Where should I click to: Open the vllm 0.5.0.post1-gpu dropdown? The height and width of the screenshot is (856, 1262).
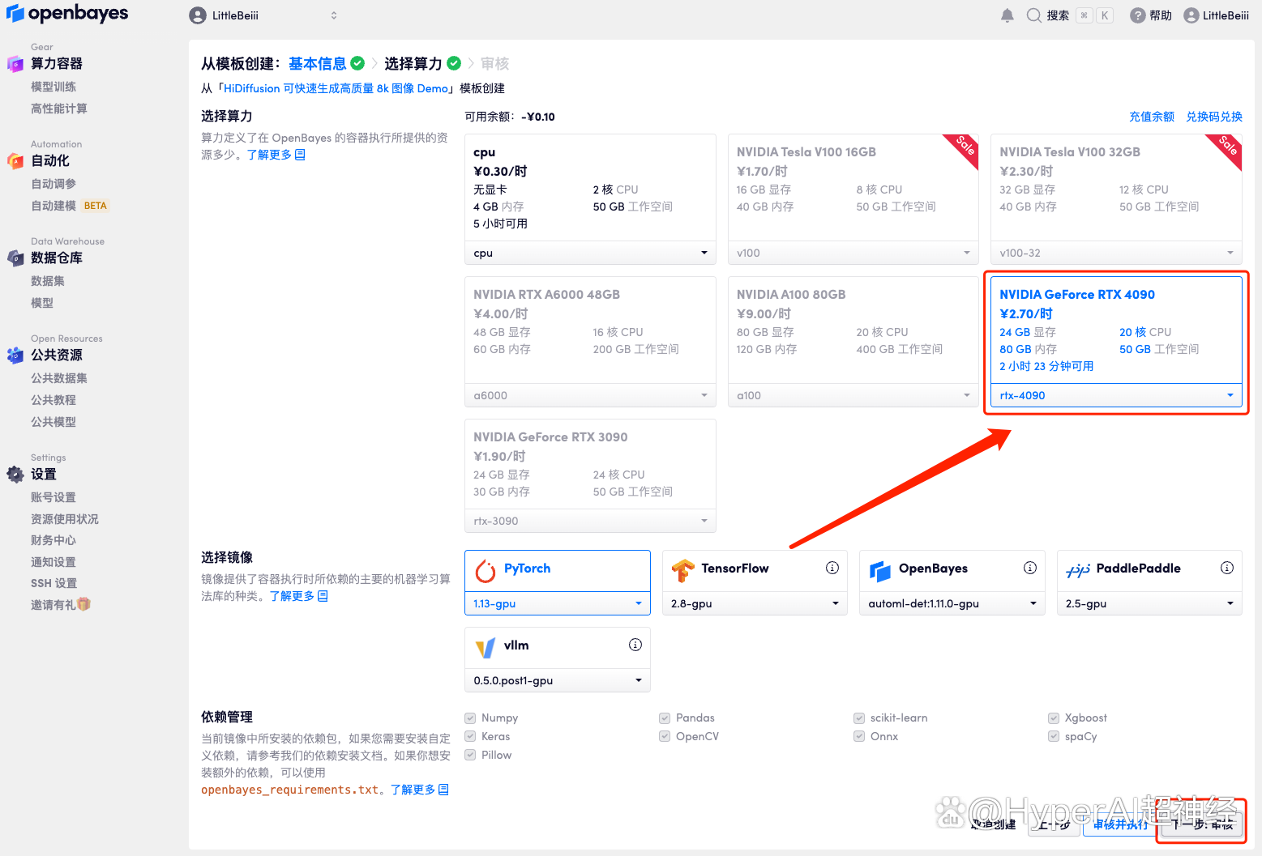coord(558,680)
